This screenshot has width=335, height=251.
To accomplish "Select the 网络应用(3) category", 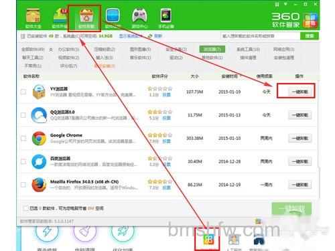I will click(x=284, y=50).
